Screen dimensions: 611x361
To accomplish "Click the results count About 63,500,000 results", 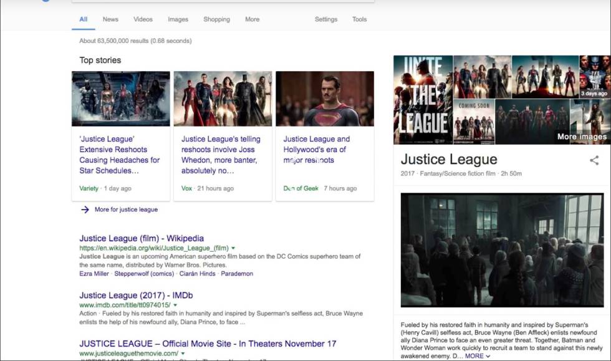I will (135, 41).
